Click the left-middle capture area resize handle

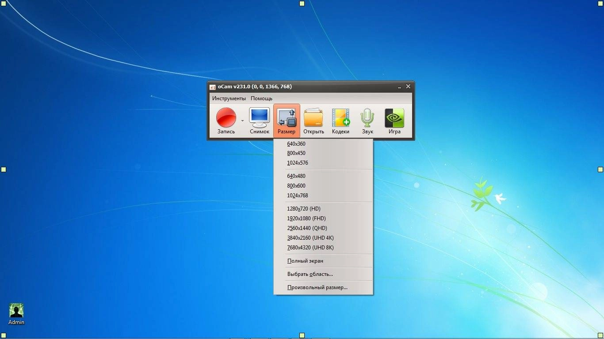3,169
